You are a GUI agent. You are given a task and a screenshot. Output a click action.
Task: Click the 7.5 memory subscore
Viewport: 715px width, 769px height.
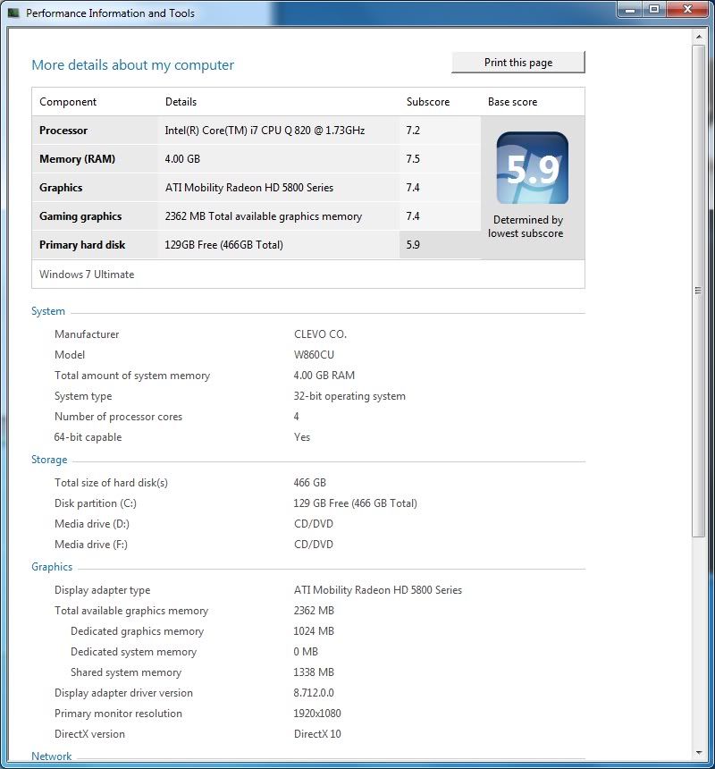pyautogui.click(x=413, y=159)
